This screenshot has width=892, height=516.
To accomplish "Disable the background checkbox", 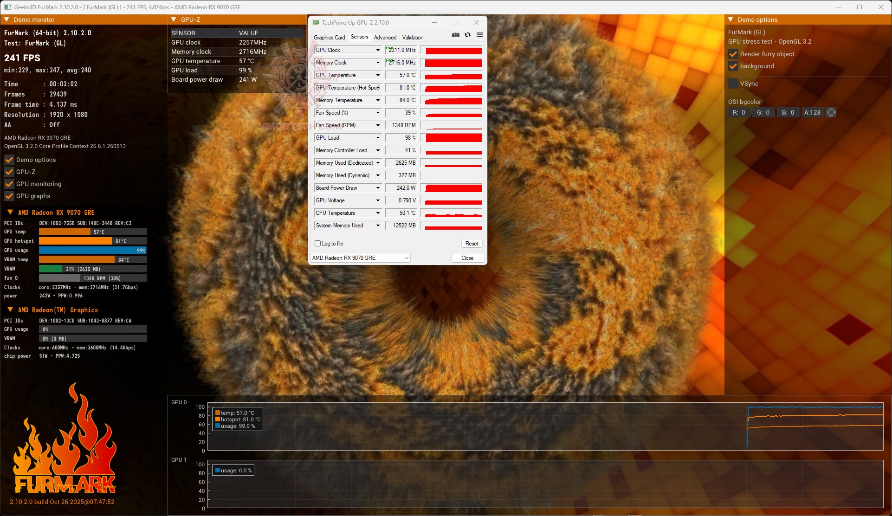I will (733, 66).
